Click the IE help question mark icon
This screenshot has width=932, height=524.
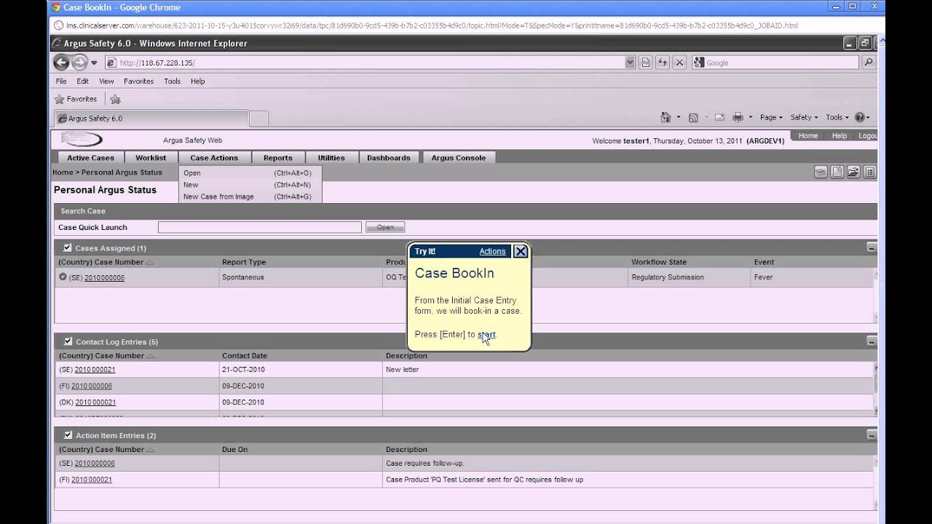click(860, 117)
